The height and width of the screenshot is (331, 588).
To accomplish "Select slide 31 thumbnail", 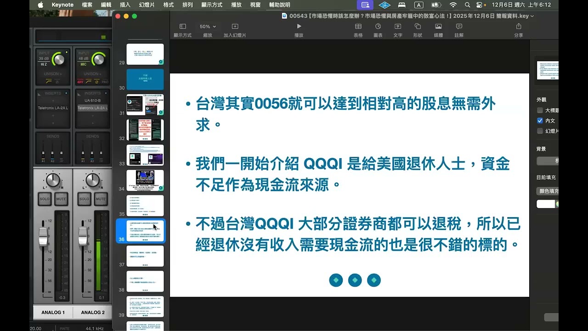I will 145,105.
